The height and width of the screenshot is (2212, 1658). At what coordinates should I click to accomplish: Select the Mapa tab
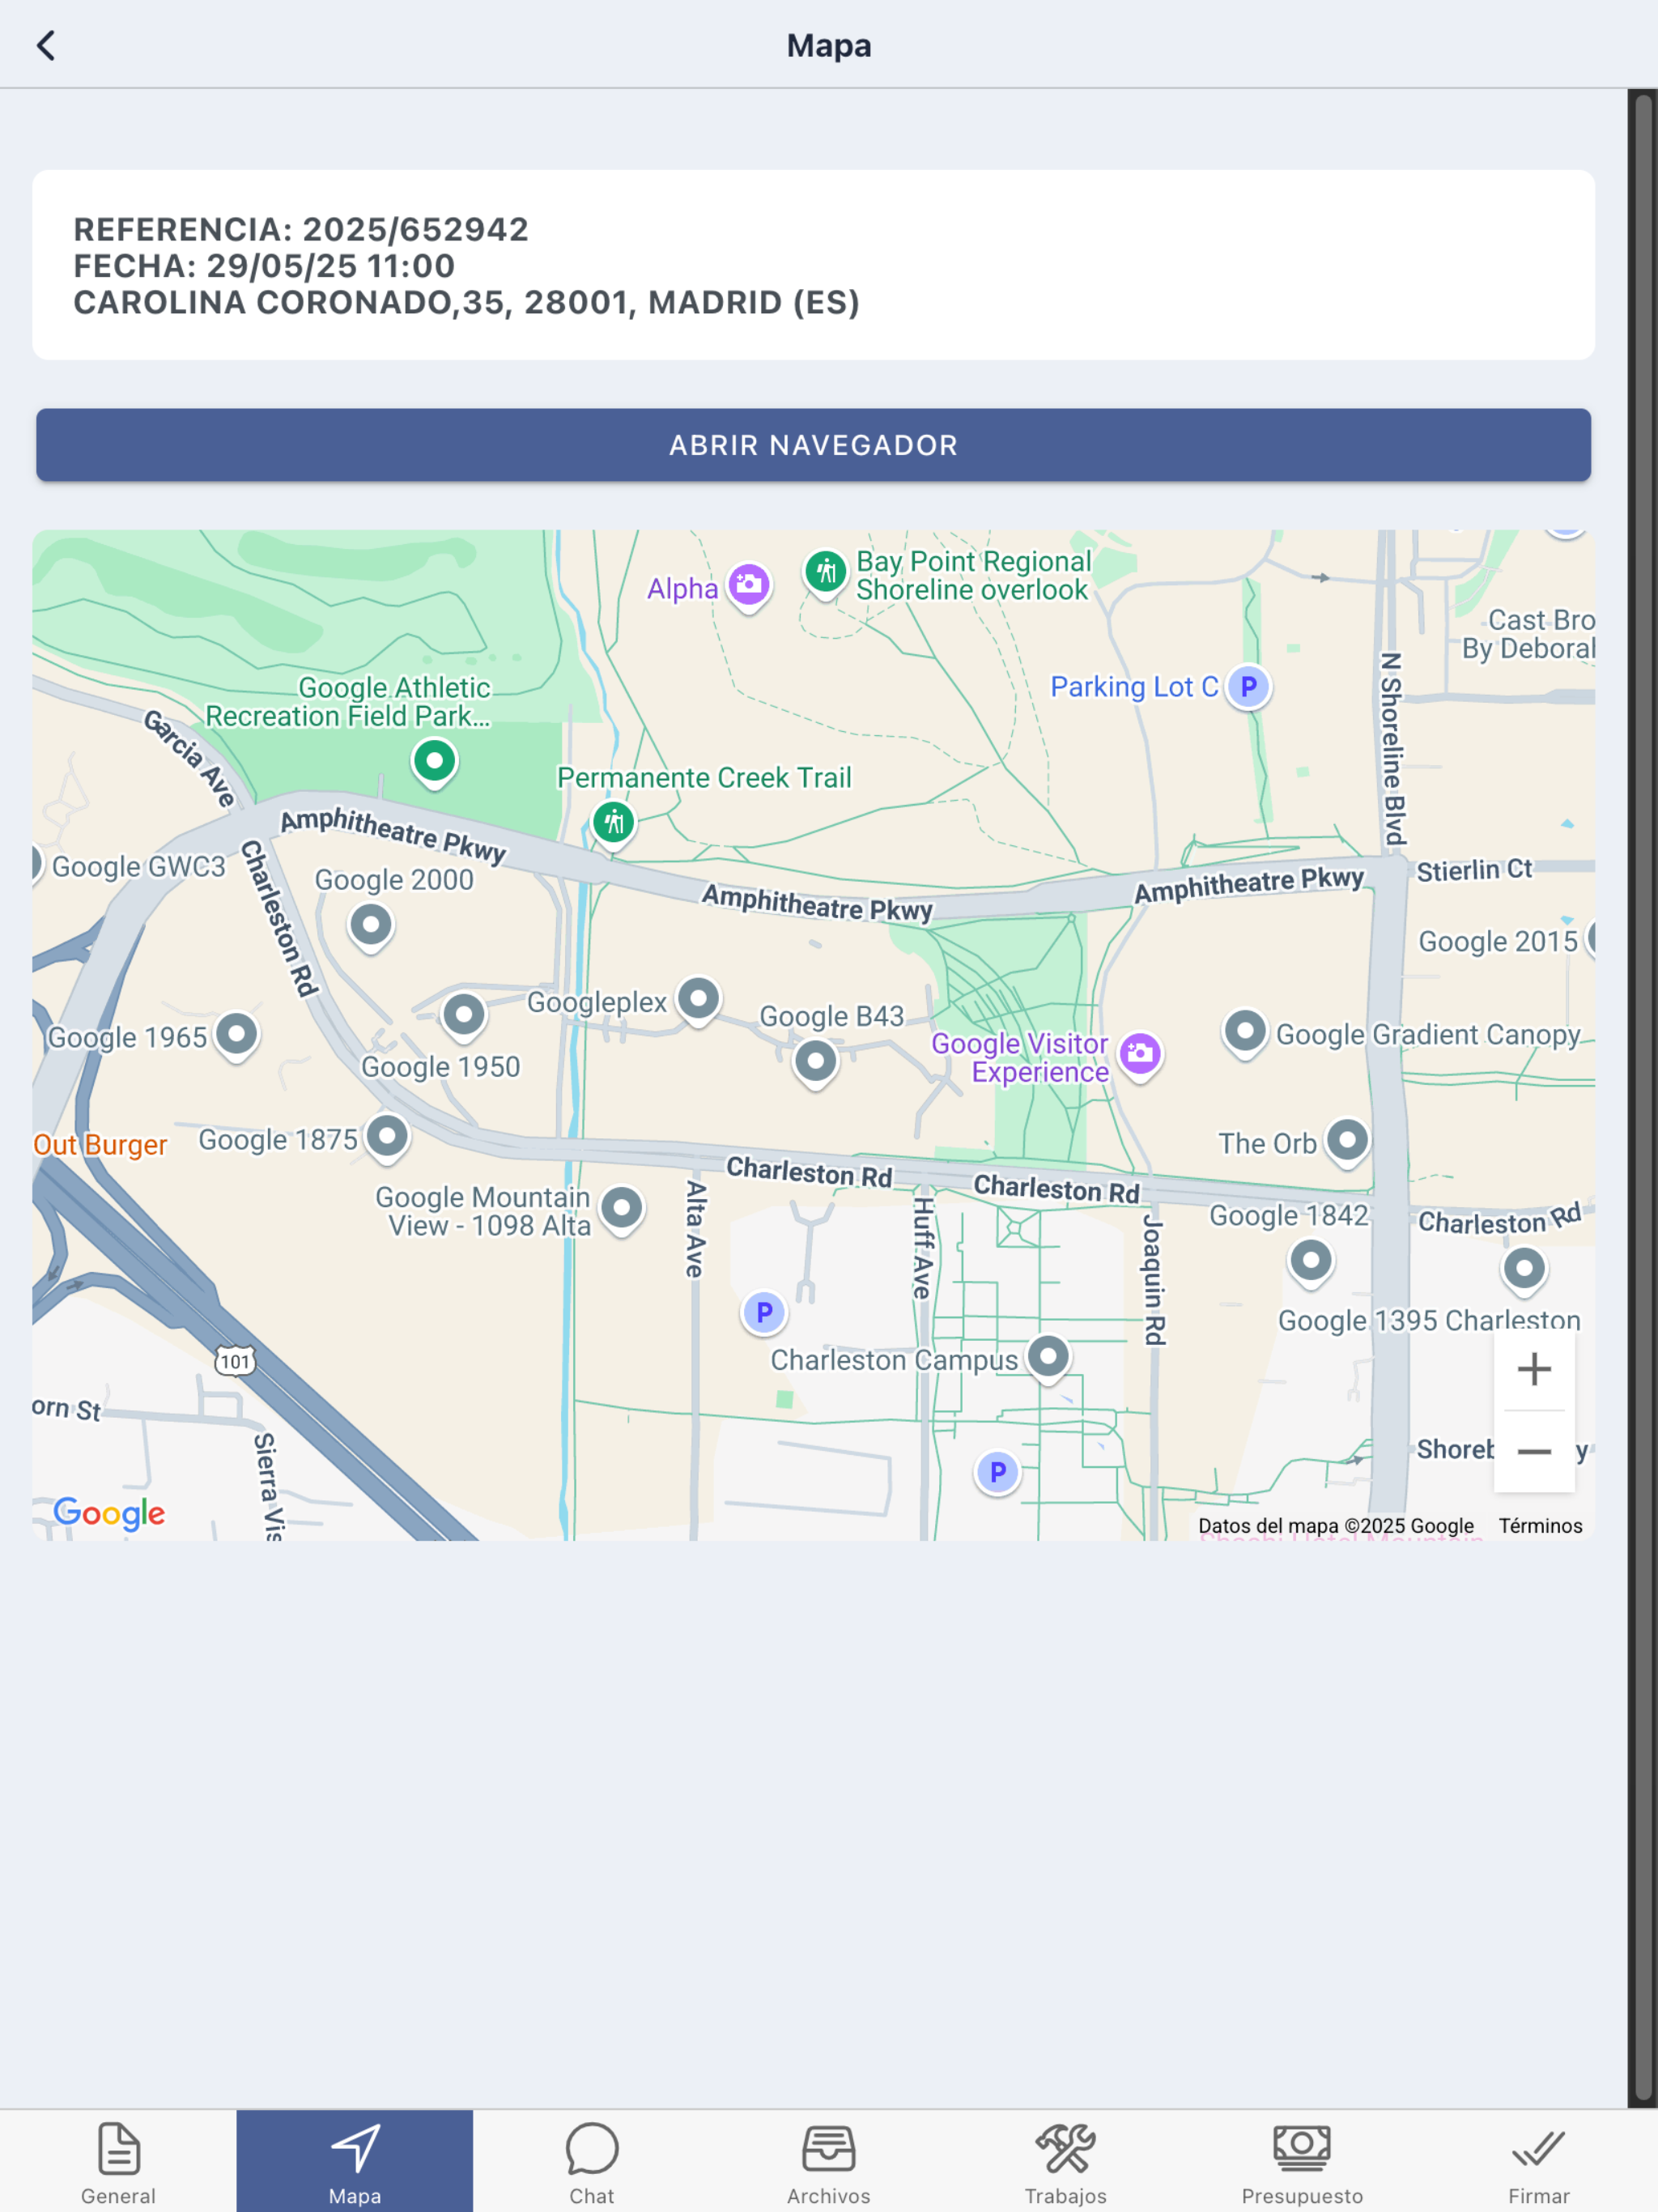[355, 2163]
